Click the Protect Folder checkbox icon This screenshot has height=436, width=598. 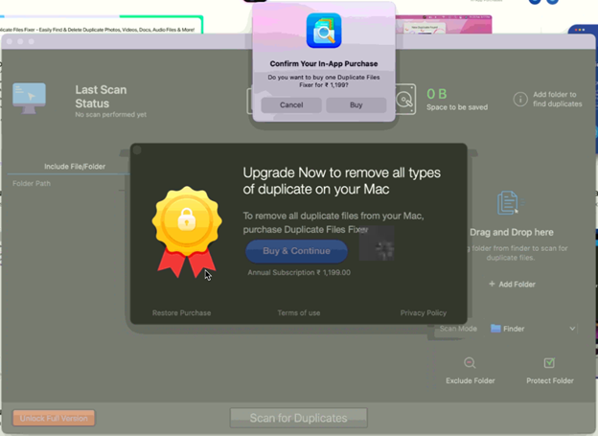click(549, 363)
